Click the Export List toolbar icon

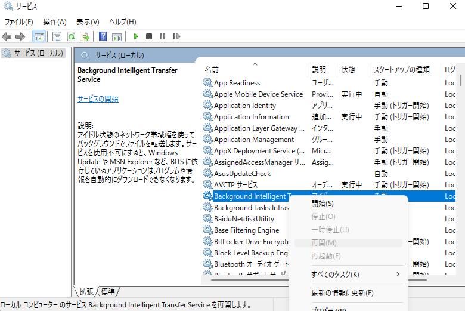pyautogui.click(x=85, y=36)
